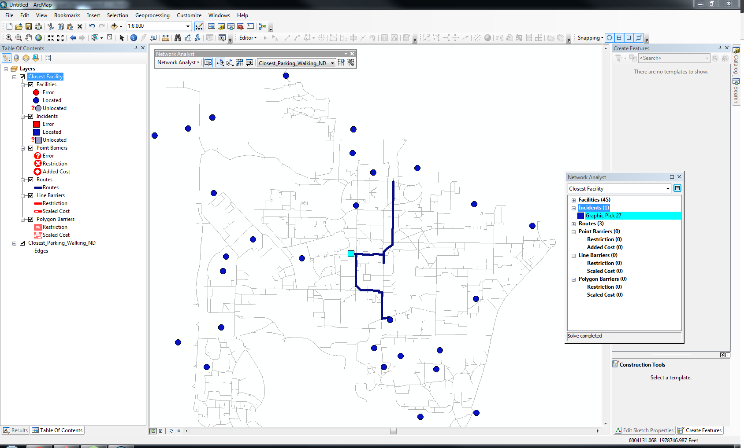The image size is (744, 448).
Task: Open the Customize menu
Action: pyautogui.click(x=189, y=15)
